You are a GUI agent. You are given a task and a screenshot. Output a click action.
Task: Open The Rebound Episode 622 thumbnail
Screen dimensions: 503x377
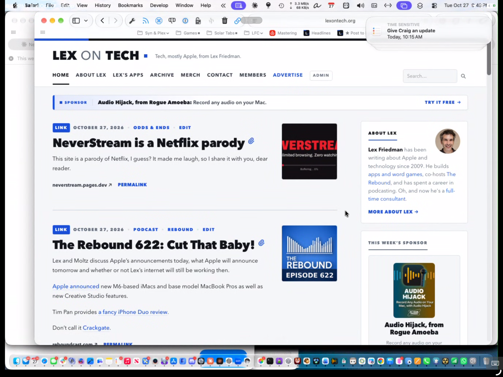pos(309,253)
